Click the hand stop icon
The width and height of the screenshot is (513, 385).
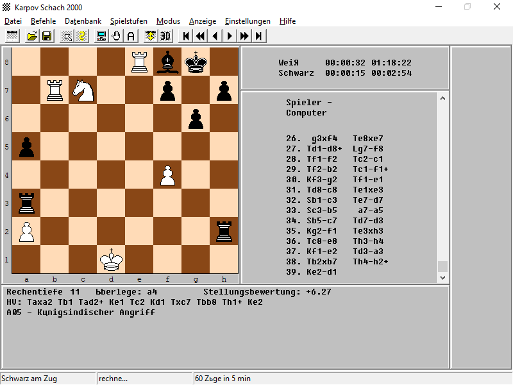(x=116, y=36)
